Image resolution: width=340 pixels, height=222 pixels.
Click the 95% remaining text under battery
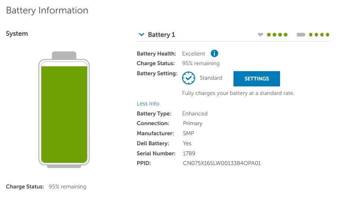pos(67,187)
